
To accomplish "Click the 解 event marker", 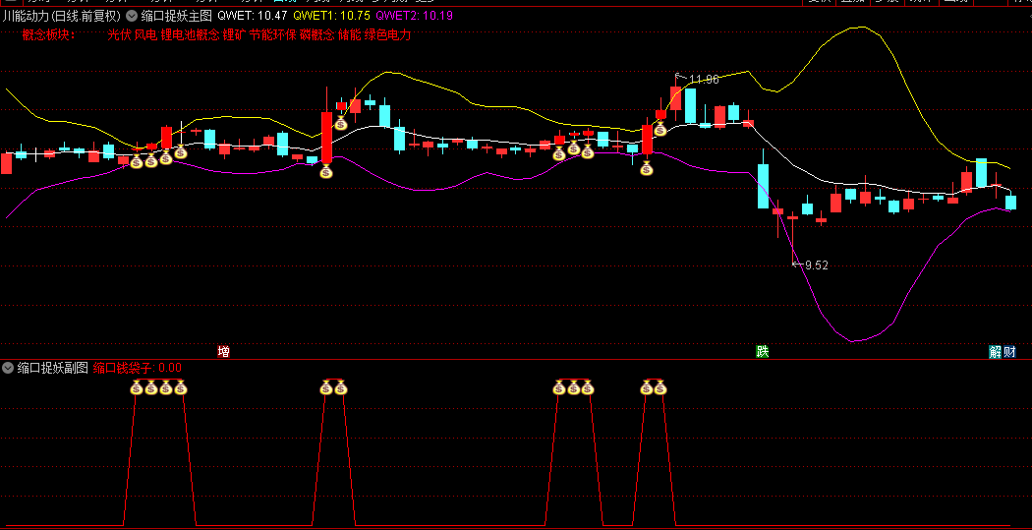I will [995, 352].
